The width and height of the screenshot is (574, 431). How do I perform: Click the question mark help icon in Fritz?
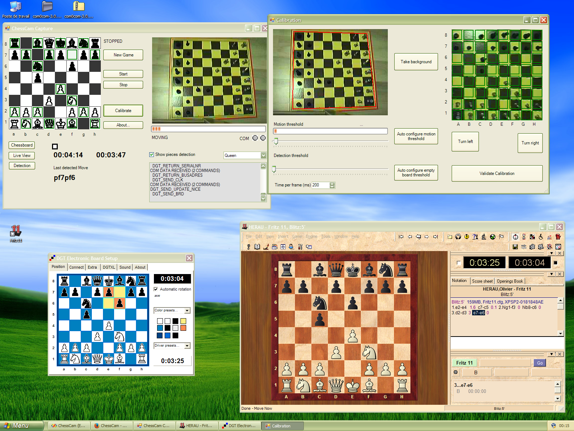[475, 237]
